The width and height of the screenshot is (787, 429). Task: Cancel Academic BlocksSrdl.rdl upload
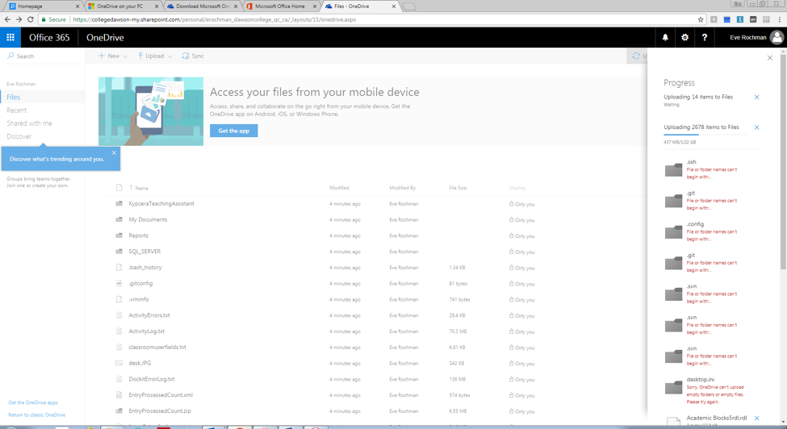[x=757, y=418]
